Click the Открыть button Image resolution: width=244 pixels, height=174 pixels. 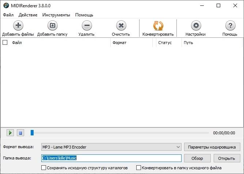(x=227, y=158)
